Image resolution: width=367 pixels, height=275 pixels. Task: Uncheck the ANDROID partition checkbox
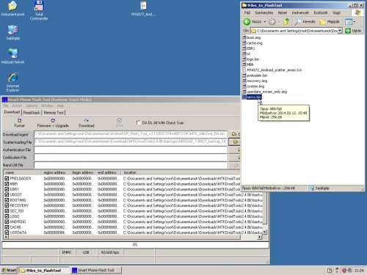pyautogui.click(x=7, y=221)
